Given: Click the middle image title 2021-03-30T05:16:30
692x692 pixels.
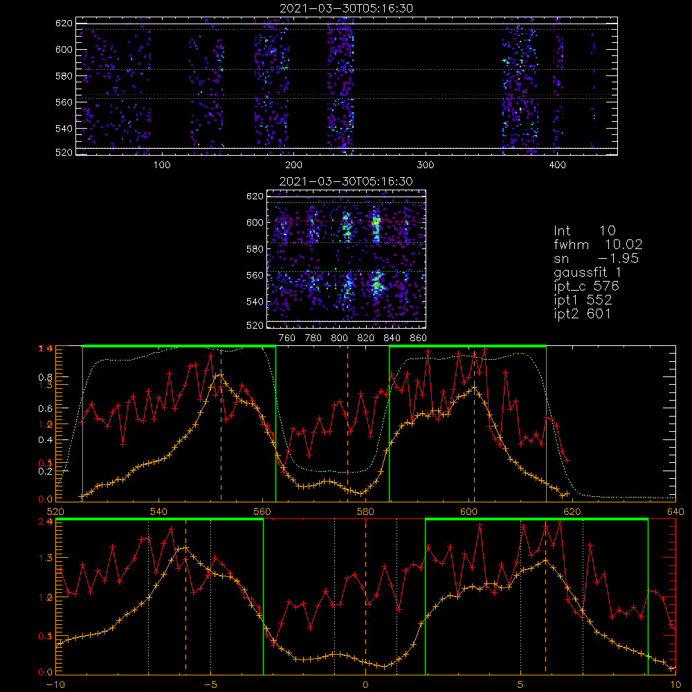Looking at the screenshot, I should [346, 181].
